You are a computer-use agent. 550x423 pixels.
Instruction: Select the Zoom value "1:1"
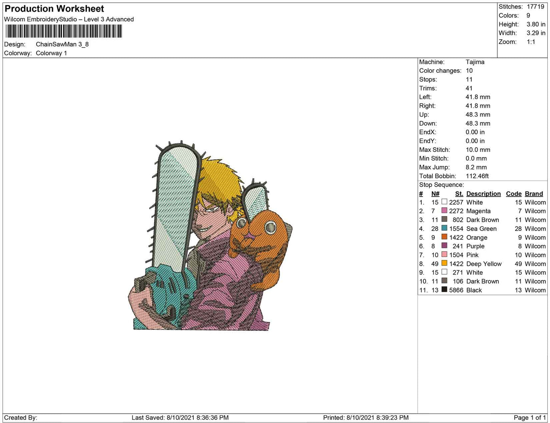531,42
